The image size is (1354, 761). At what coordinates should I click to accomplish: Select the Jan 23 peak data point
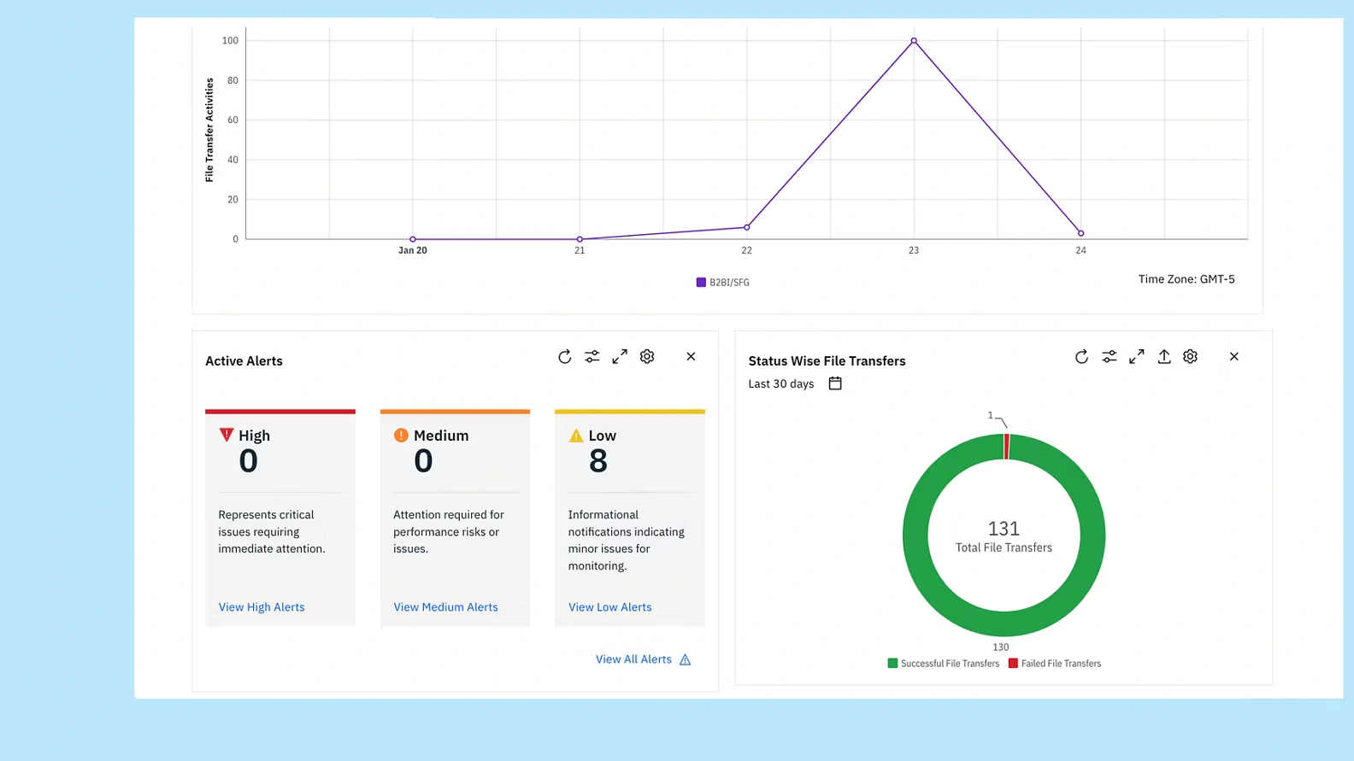tap(914, 41)
